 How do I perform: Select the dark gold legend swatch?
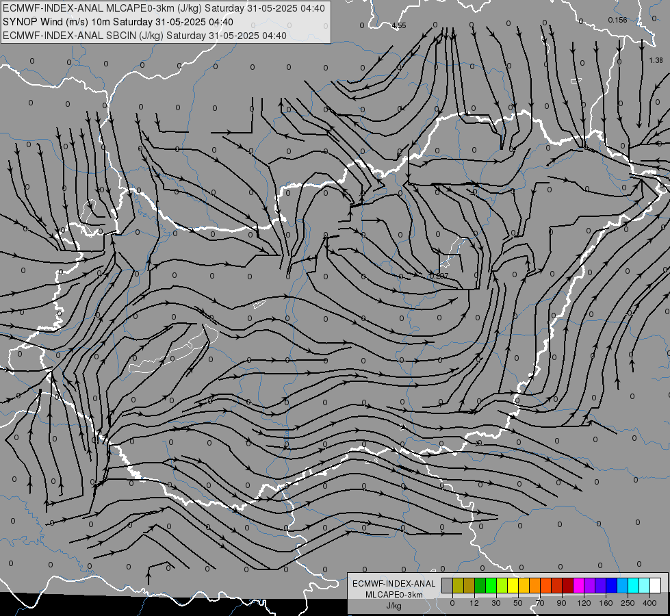coord(469,585)
